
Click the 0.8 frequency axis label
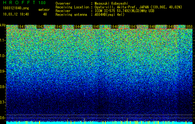[2, 87]
